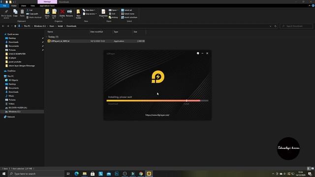Open OneDrive in navigation pane

(11, 71)
